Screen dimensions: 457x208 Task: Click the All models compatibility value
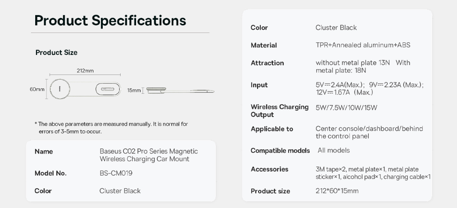[x=334, y=151]
